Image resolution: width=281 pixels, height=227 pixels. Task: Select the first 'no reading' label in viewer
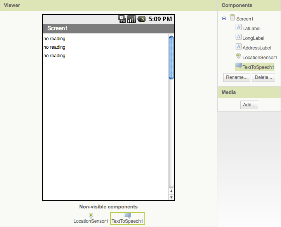tap(54, 39)
